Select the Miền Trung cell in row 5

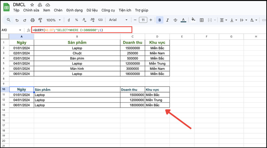coord(157,63)
